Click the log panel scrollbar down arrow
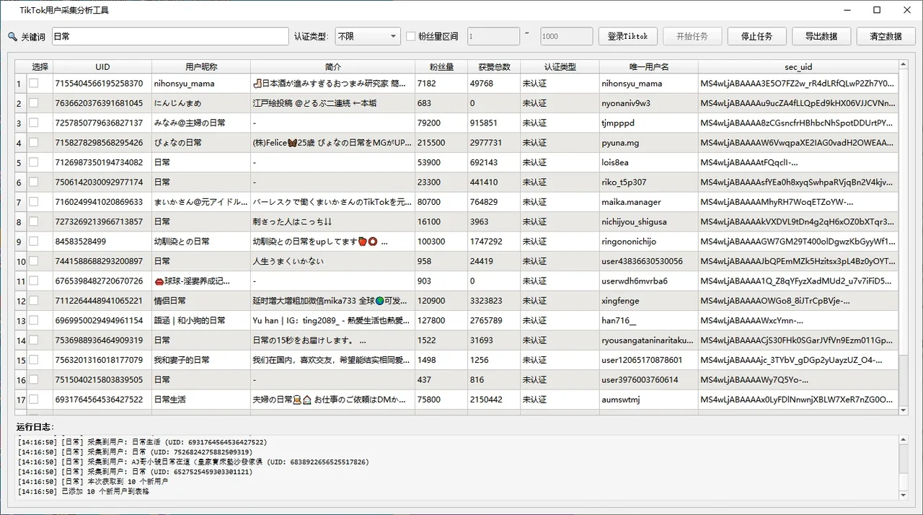Image resolution: width=923 pixels, height=515 pixels. 904,496
